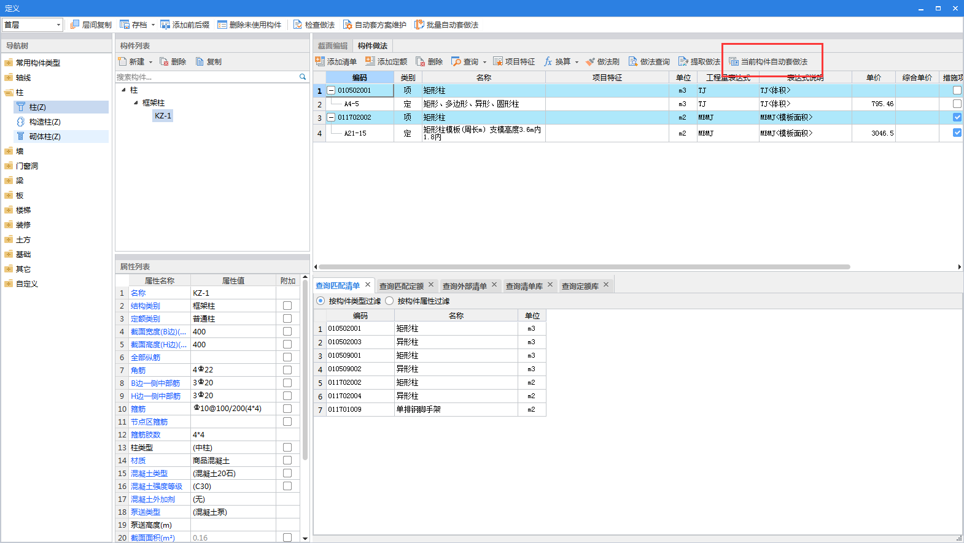
Task: Click the 箍筋 property link
Action: [138, 409]
